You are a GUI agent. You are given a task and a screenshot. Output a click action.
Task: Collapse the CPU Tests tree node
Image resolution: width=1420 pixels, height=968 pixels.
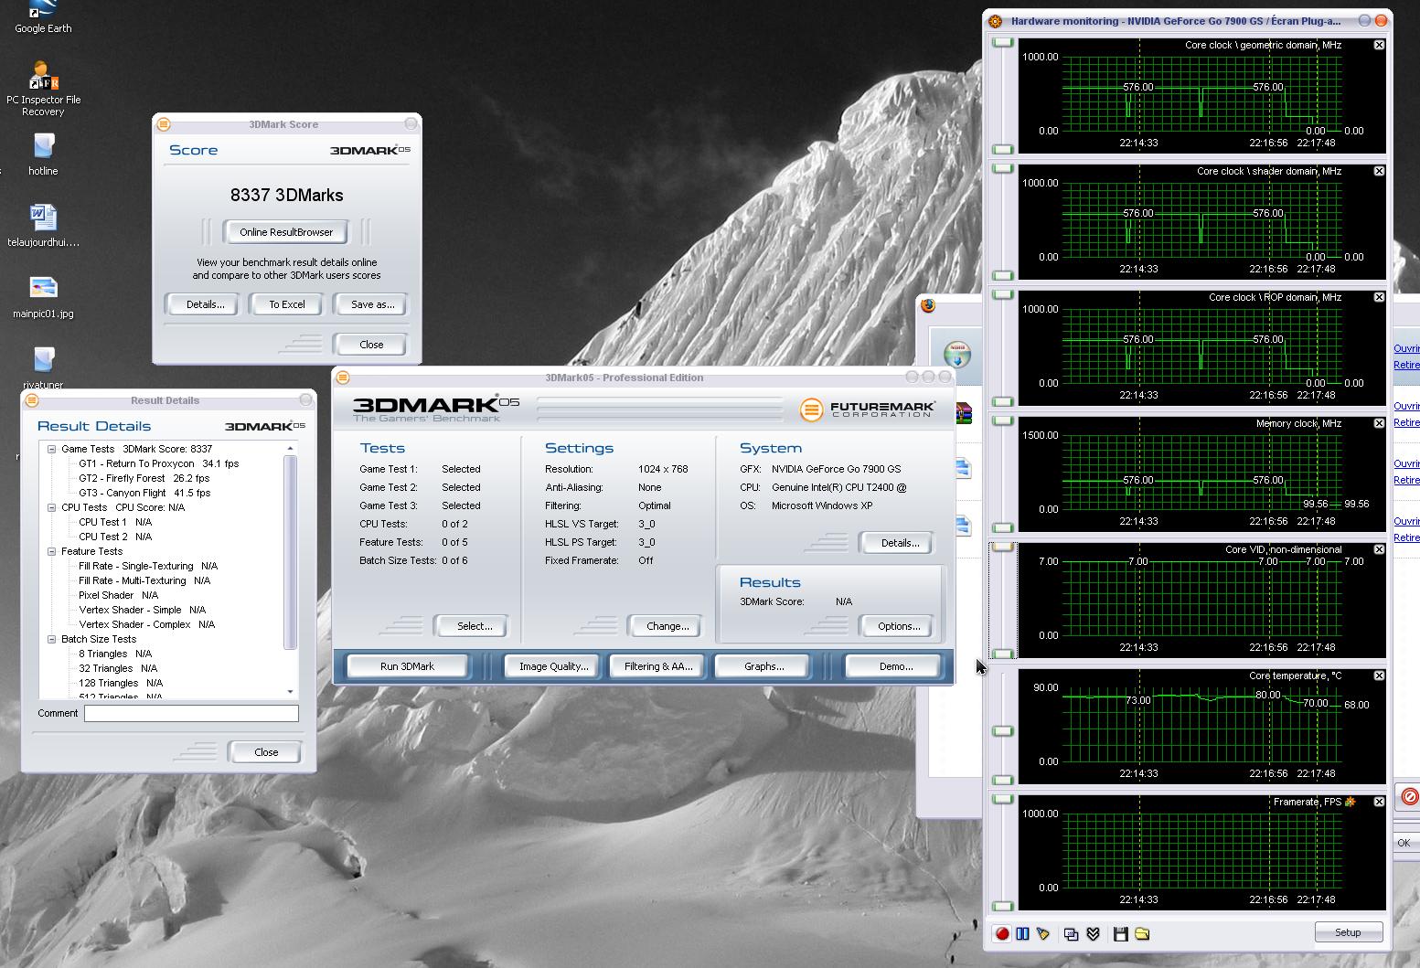point(52,507)
